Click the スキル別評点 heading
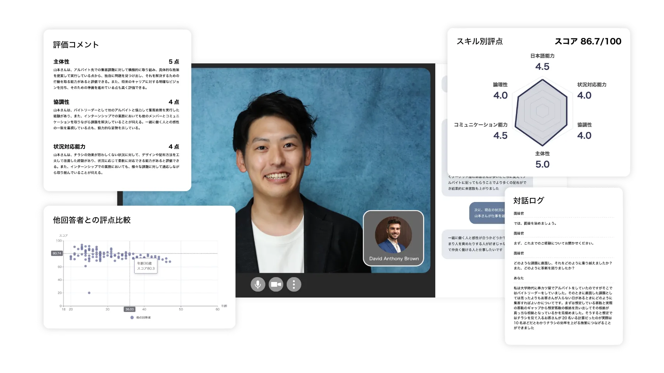The height and width of the screenshot is (373, 664). (x=480, y=41)
